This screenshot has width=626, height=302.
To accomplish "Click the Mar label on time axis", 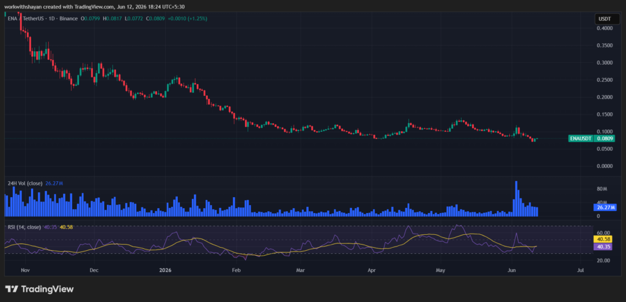I will pyautogui.click(x=300, y=270).
